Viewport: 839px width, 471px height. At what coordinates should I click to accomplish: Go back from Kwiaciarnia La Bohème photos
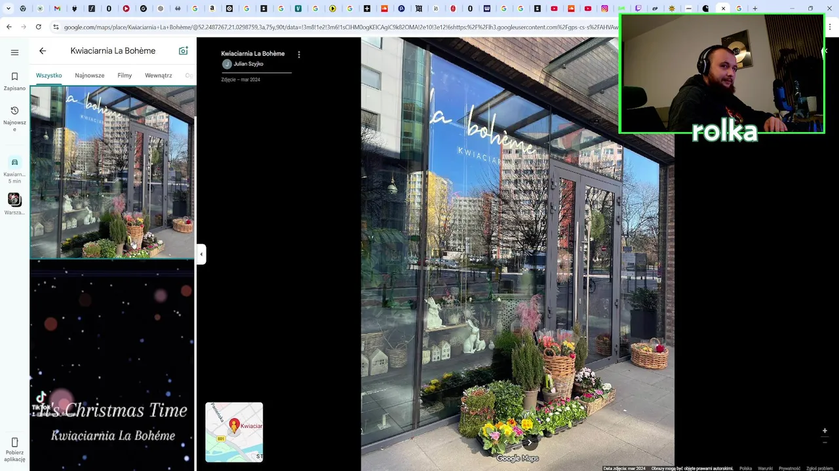pyautogui.click(x=43, y=51)
